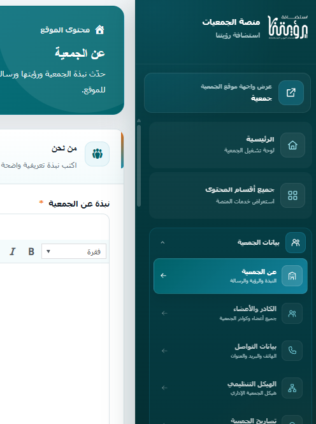Click house icon in محتوى الموقع breadcrumb
The image size is (316, 424).
click(x=99, y=29)
